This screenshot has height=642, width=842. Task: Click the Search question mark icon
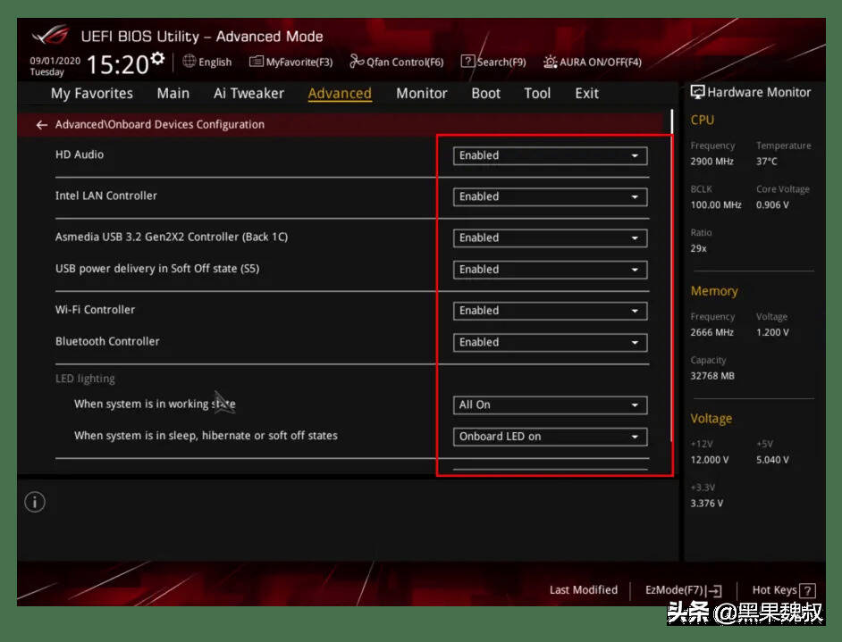click(x=467, y=61)
